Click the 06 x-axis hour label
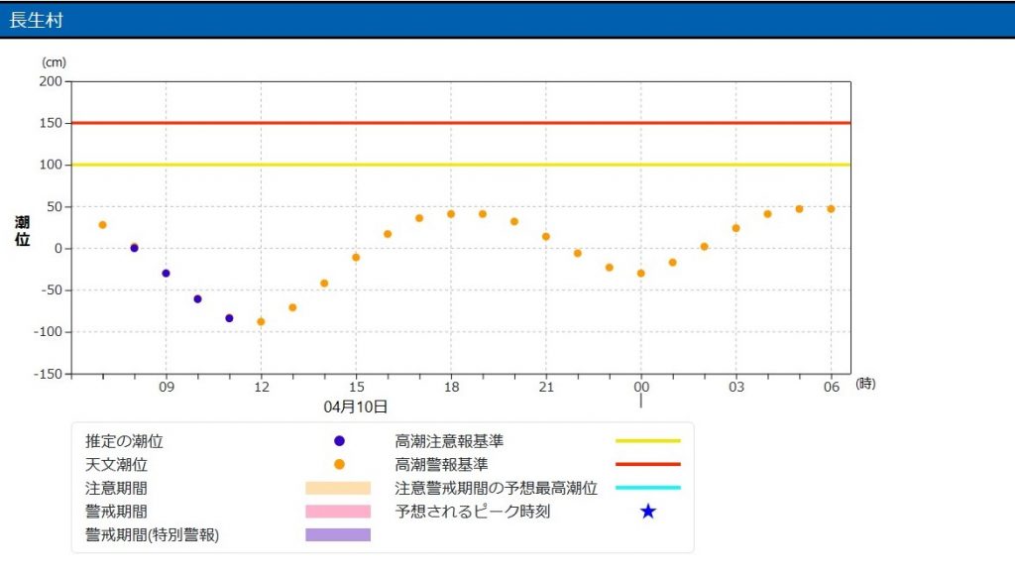Screen dimensions: 1015x576 coord(832,387)
